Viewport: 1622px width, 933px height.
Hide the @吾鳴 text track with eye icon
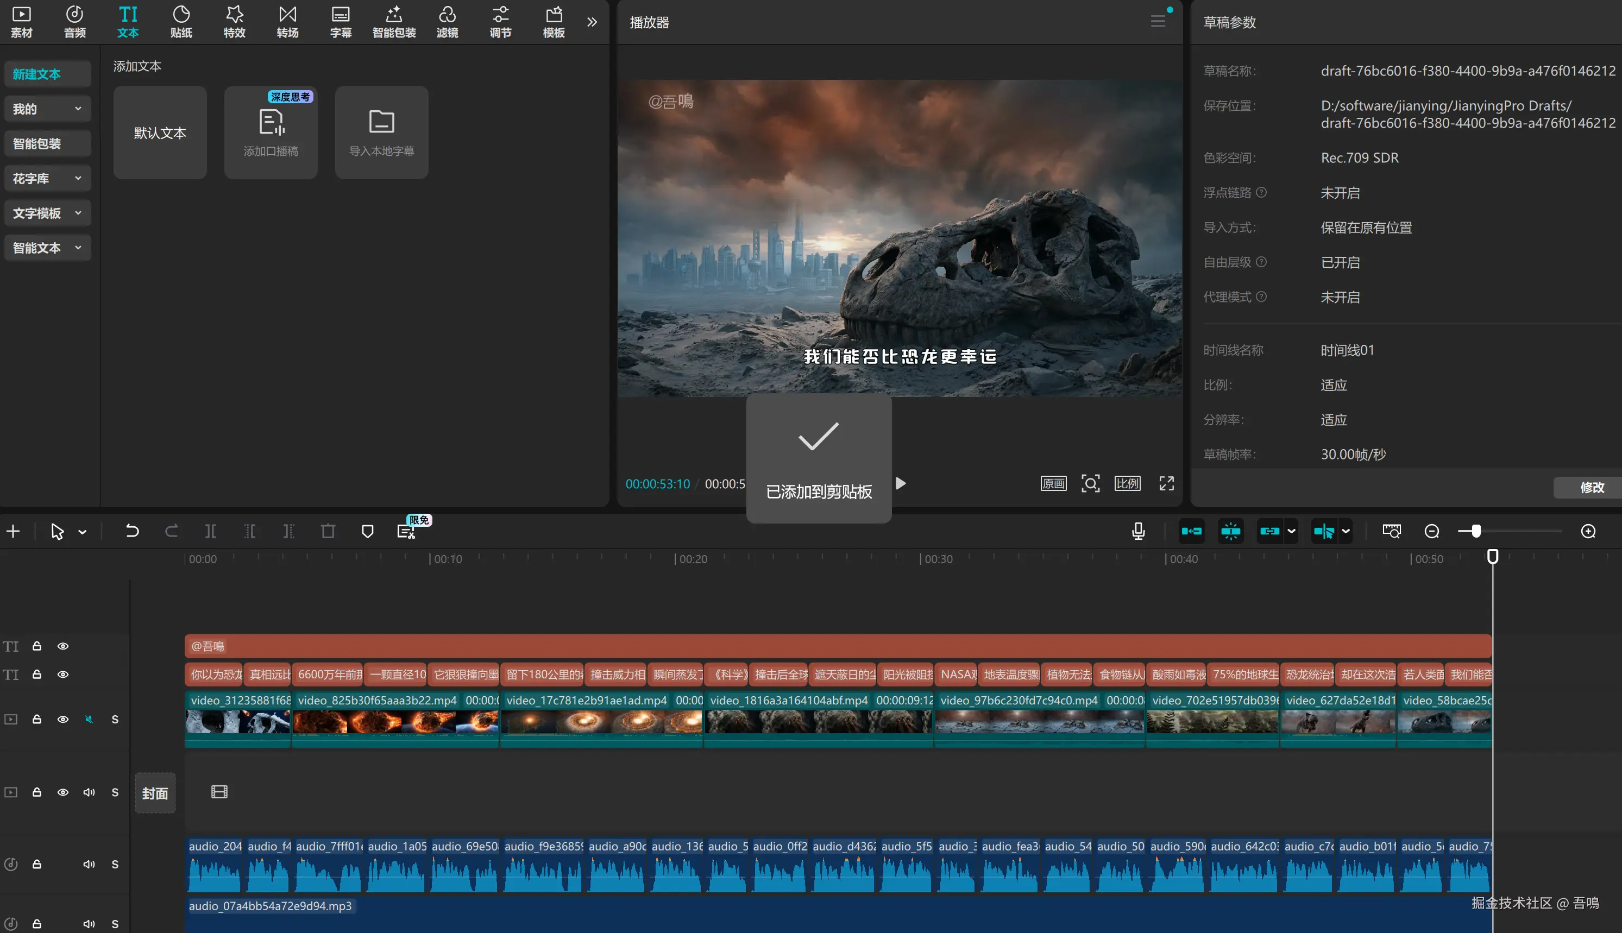tap(63, 646)
